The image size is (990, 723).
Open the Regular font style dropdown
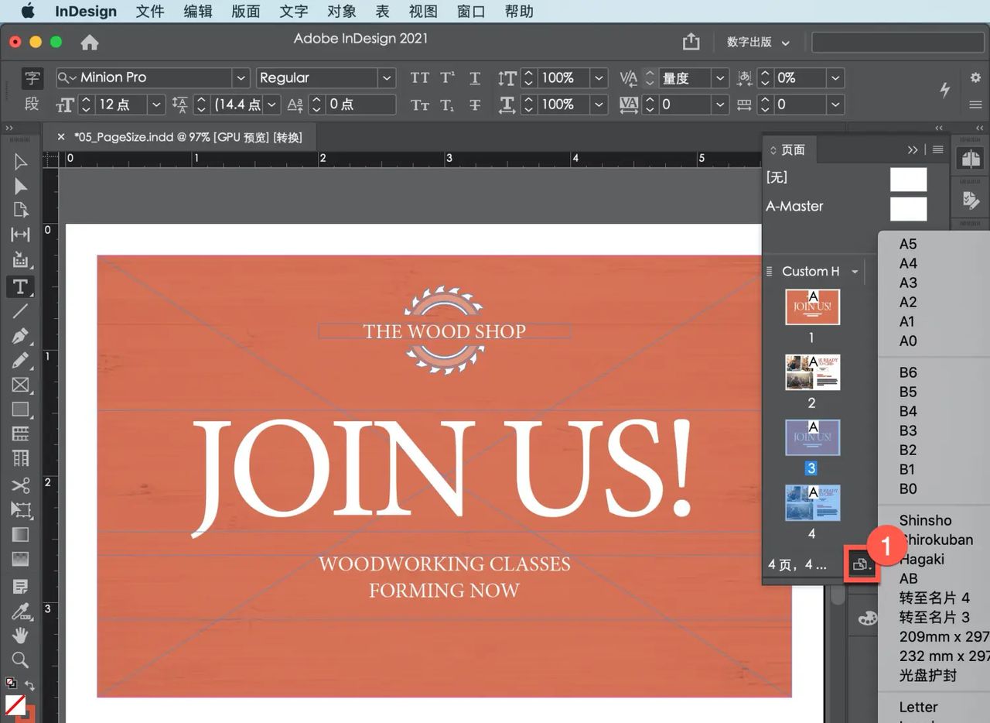point(387,77)
